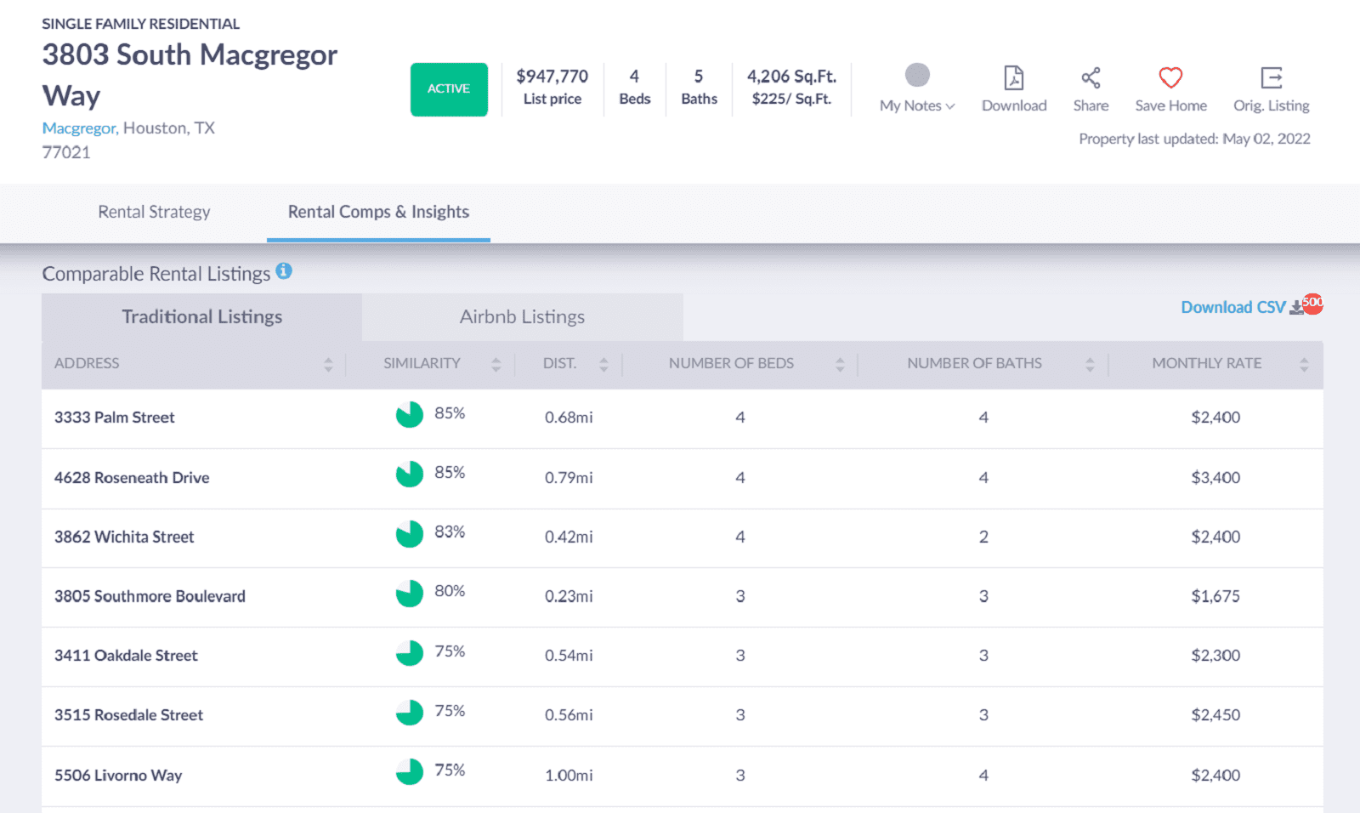Select the Traditional Listings tab
The image size is (1360, 813).
(x=201, y=316)
